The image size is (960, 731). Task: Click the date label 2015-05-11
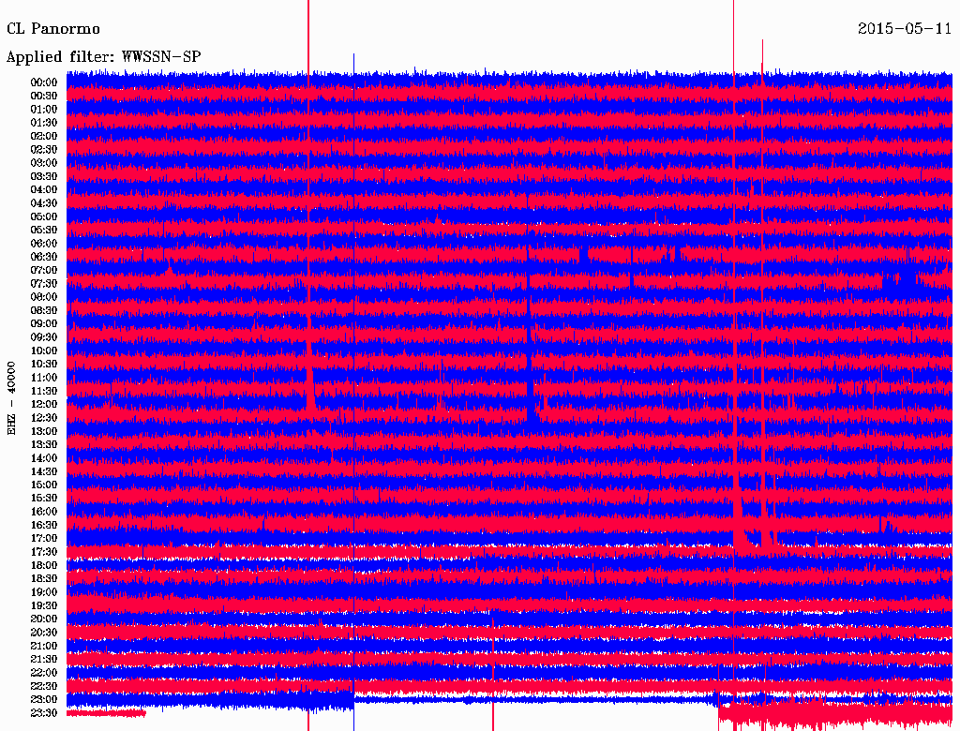905,29
